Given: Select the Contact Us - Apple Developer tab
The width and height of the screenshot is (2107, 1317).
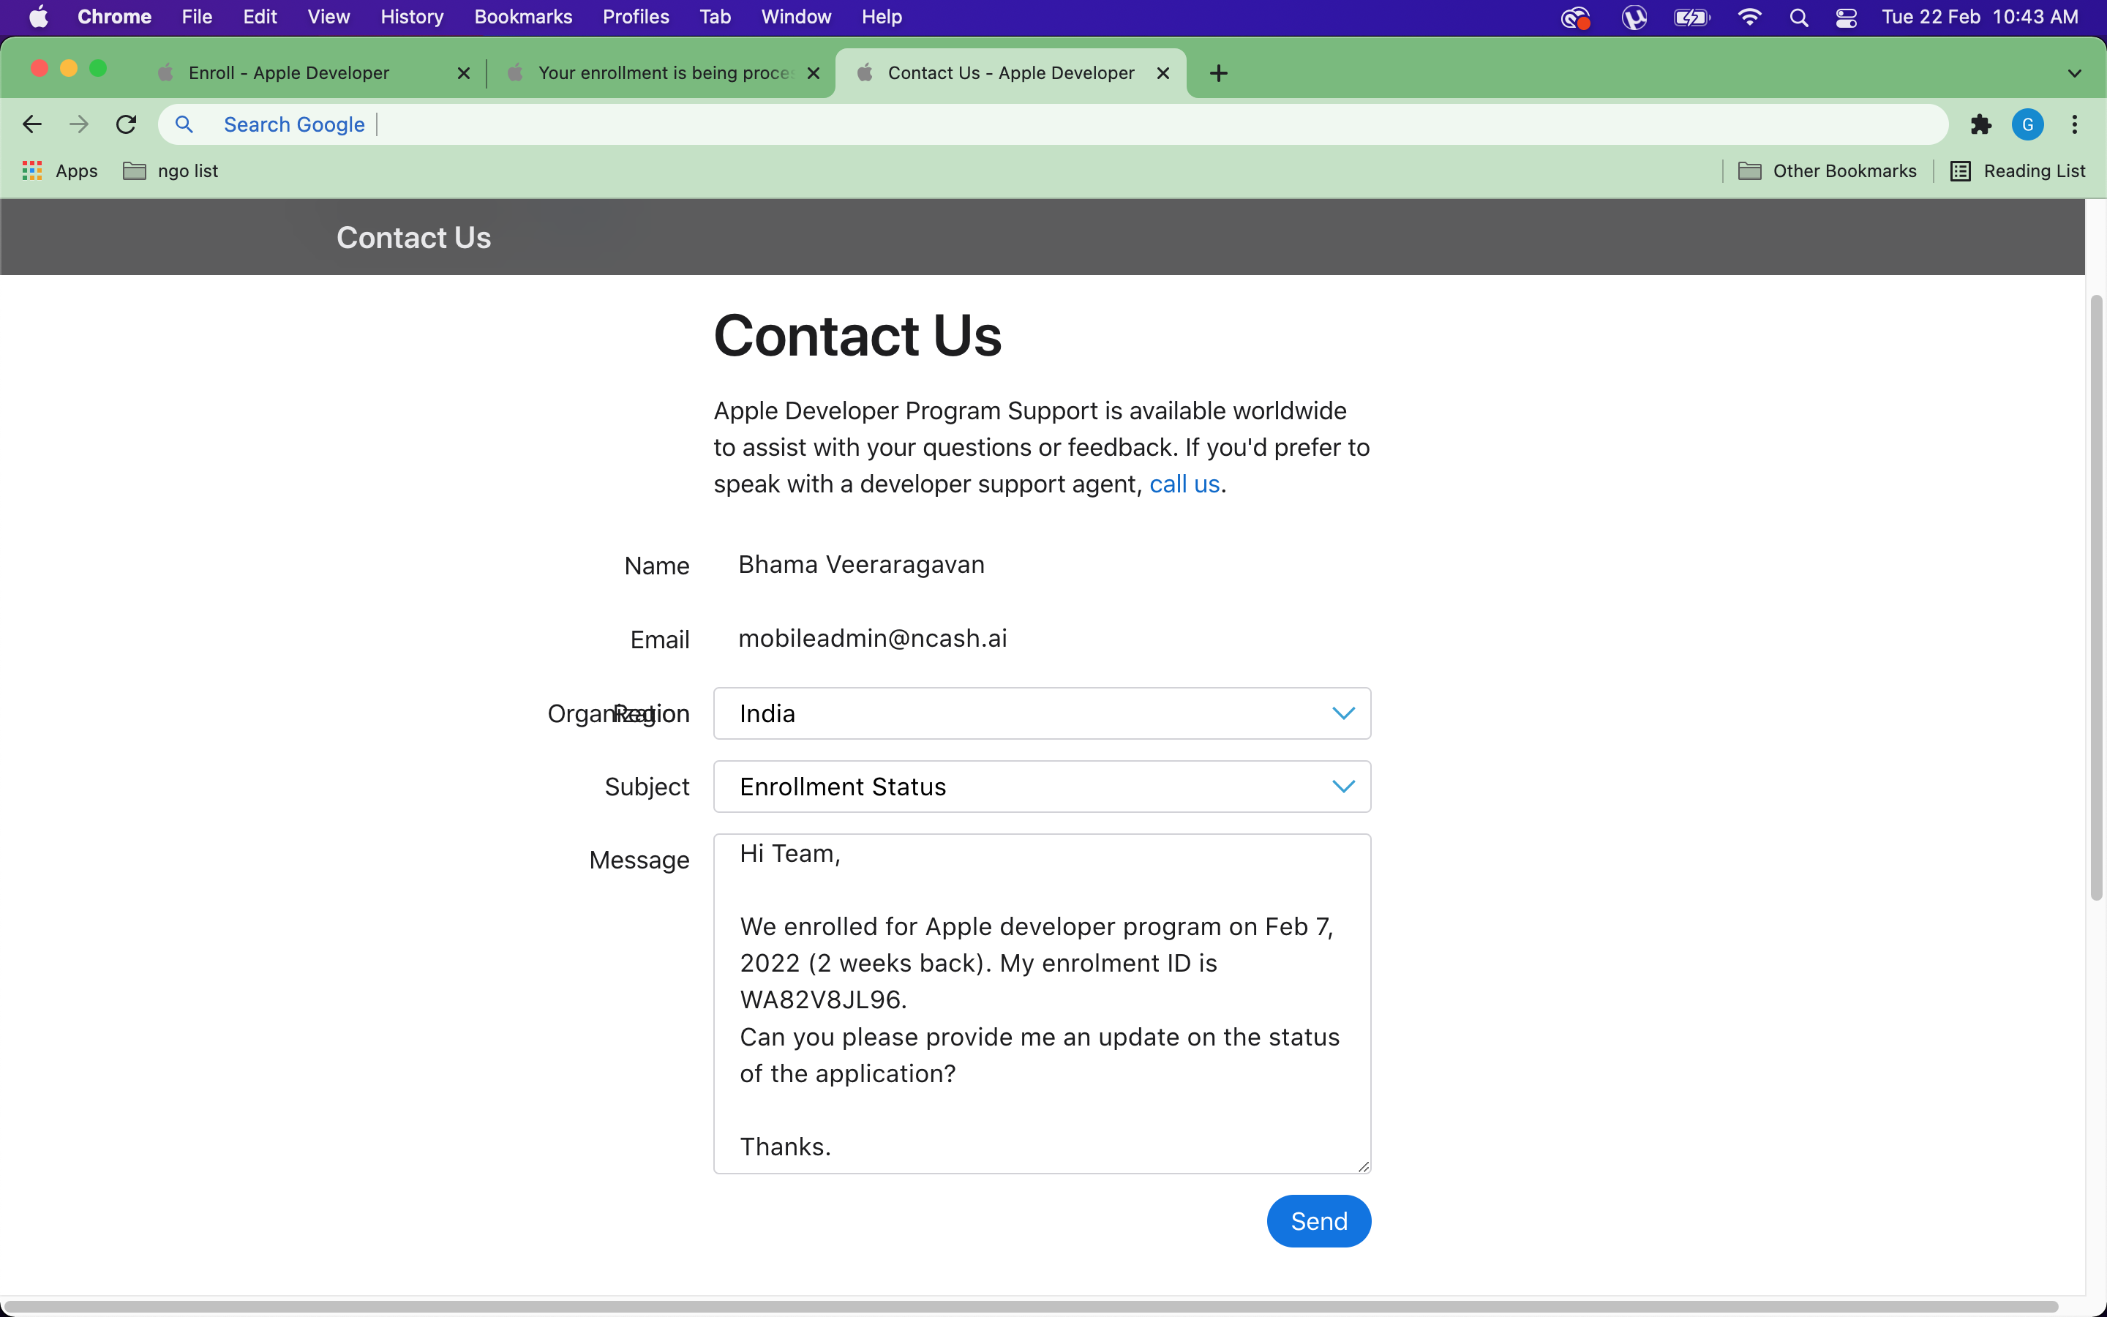Looking at the screenshot, I should point(1011,73).
